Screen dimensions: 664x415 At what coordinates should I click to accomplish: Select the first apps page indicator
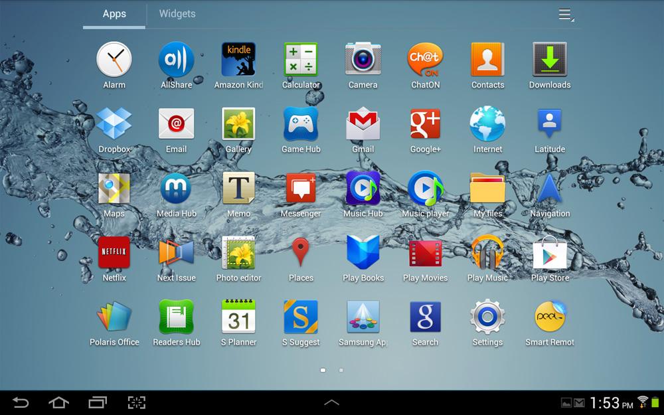(x=323, y=370)
